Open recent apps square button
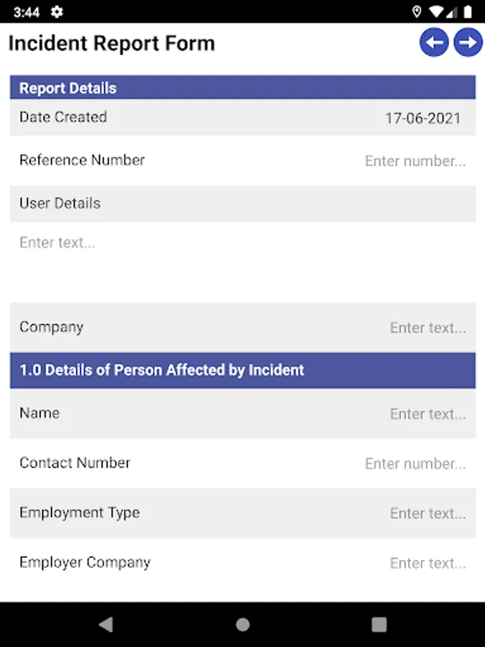Screen dimensions: 485x647 379,624
